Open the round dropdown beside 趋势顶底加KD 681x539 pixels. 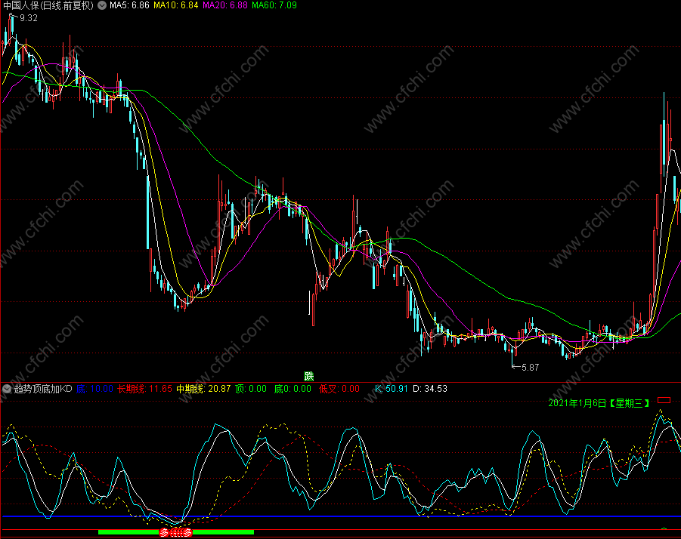click(x=7, y=389)
